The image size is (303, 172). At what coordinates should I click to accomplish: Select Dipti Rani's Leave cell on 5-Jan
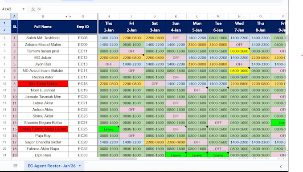coord(197,155)
